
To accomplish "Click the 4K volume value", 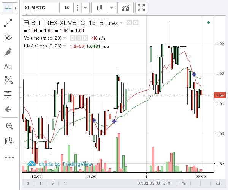I will (94, 38).
